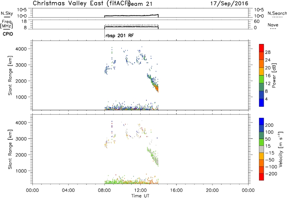Click the 'N.Sky' legend label

pyautogui.click(x=7, y=13)
